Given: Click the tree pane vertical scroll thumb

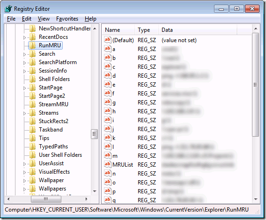Looking at the screenshot, I should click(94, 134).
